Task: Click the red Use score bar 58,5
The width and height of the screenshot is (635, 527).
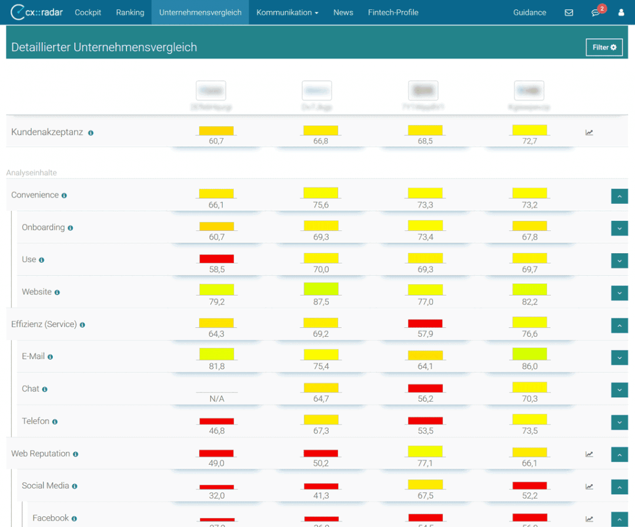Action: click(216, 259)
